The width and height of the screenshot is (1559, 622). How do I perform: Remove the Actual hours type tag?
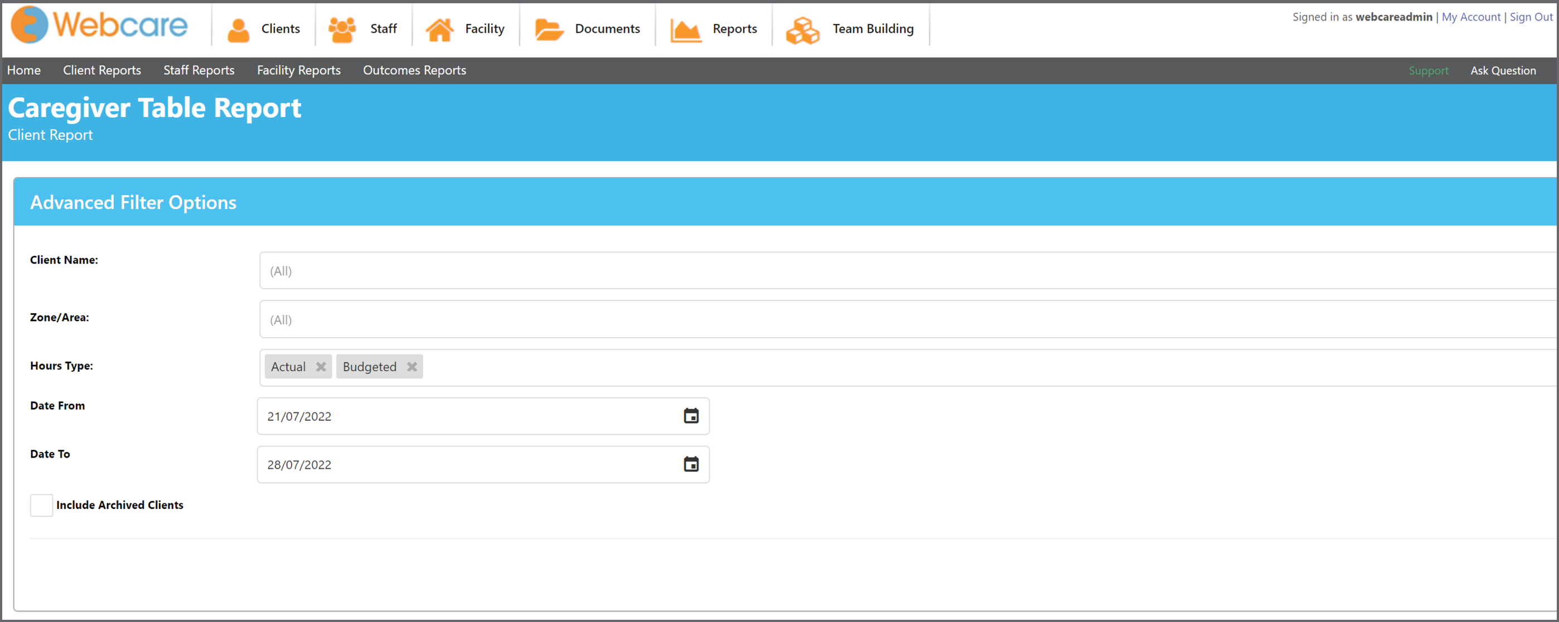(x=321, y=367)
